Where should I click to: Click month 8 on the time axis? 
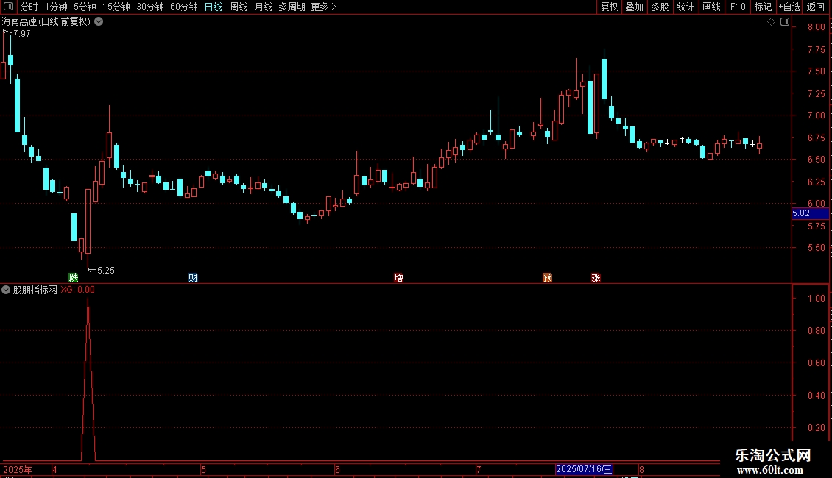(641, 469)
